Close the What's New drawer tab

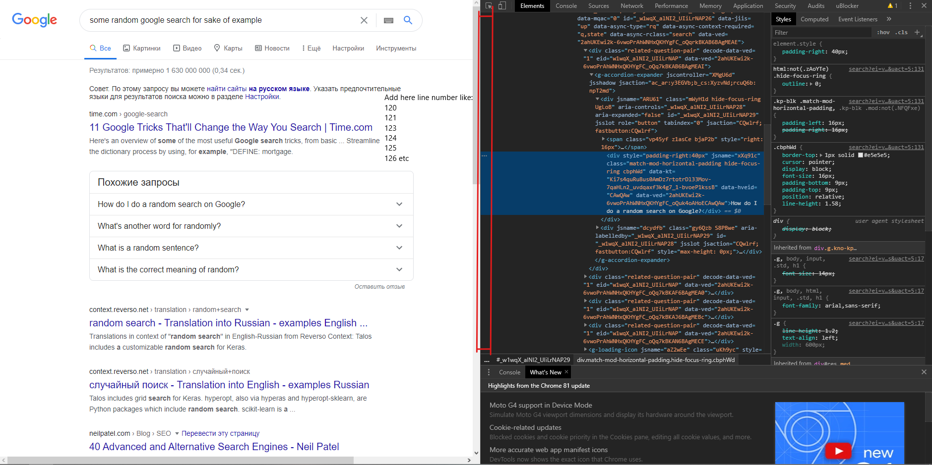tap(566, 372)
